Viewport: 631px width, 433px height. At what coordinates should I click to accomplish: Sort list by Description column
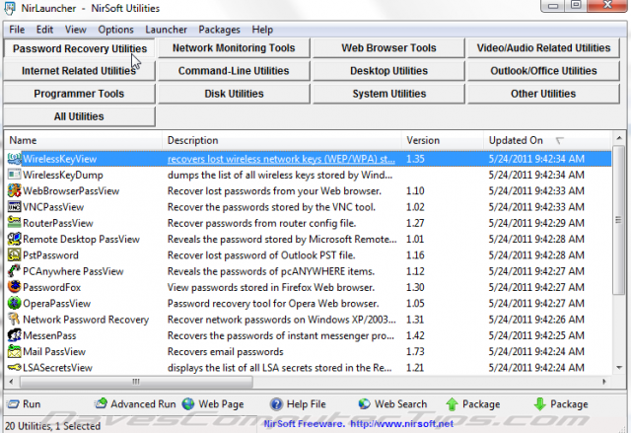pyautogui.click(x=282, y=140)
